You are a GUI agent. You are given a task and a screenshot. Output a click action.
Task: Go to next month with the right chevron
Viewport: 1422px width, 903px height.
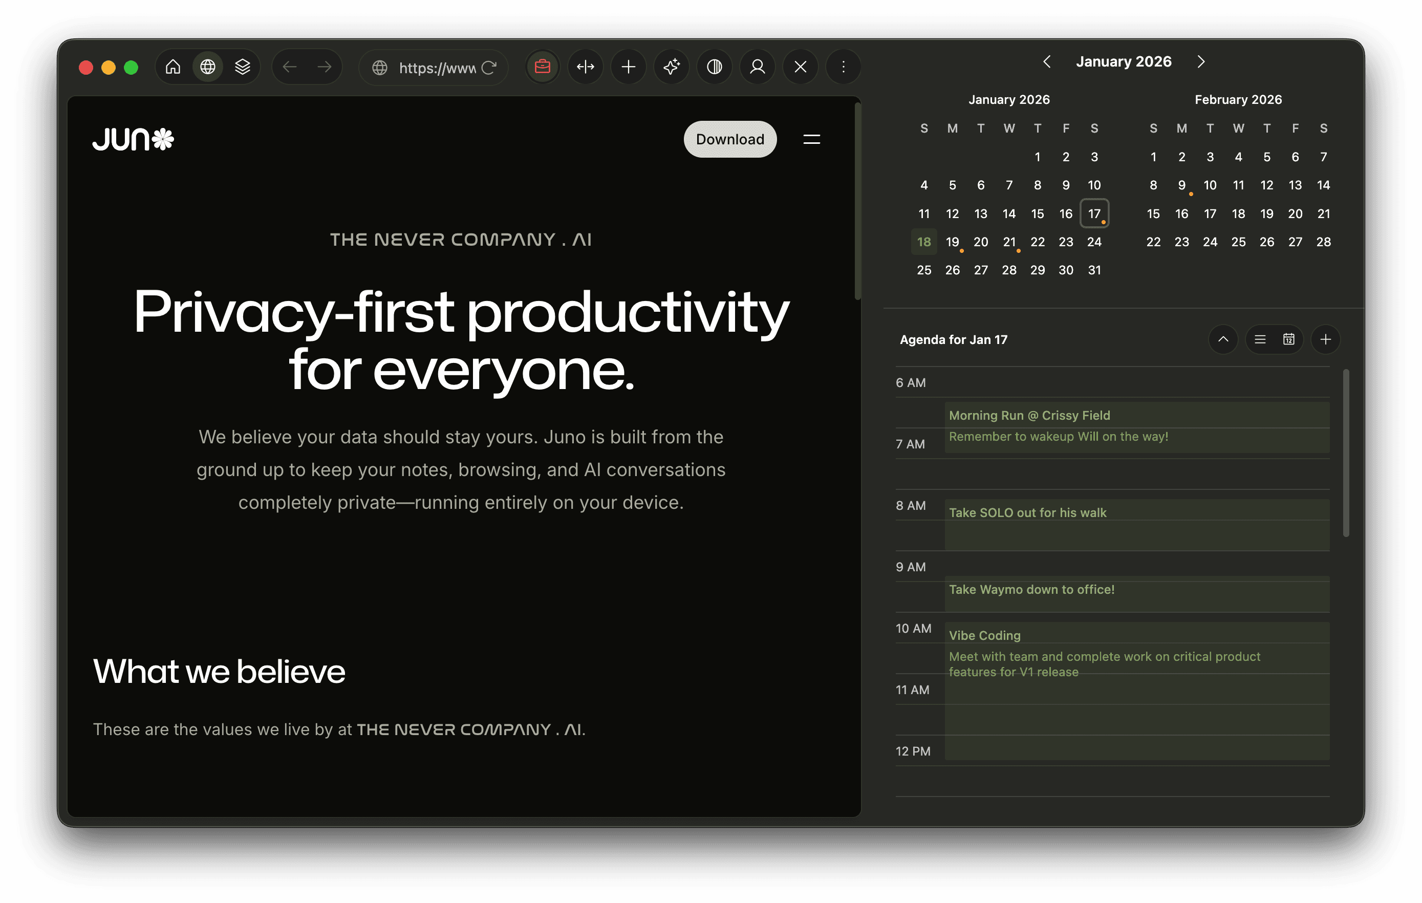(x=1200, y=61)
